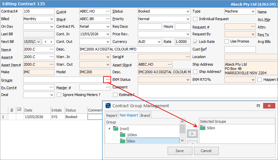Image resolution: width=278 pixels, height=160 pixels.
Task: Click the Contract# input field
Action: coord(39,11)
